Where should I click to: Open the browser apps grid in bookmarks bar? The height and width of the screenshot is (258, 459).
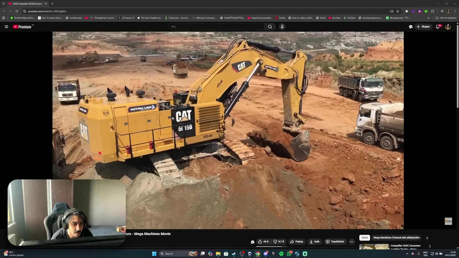4,18
